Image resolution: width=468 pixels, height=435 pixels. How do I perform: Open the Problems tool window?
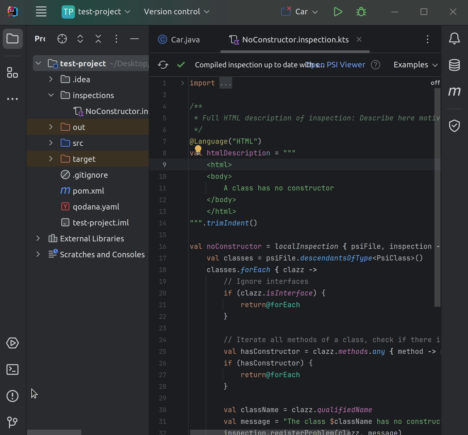pos(12,396)
